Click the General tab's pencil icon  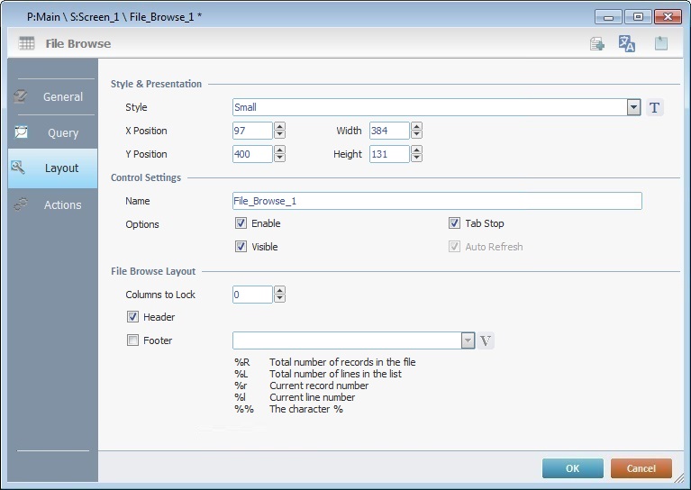(22, 96)
